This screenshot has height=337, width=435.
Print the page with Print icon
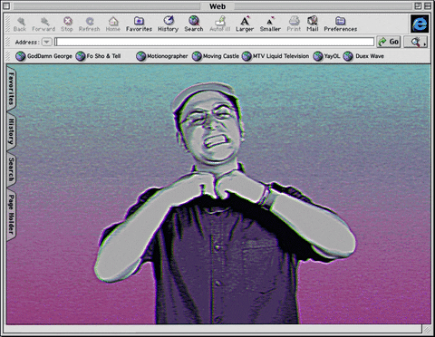(294, 24)
